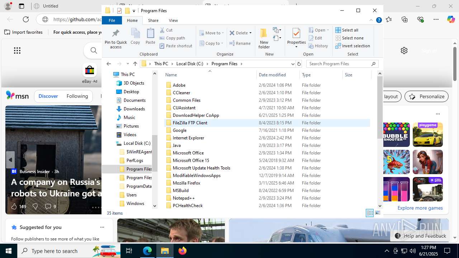Click Edit in the Open group
459x258 pixels.
pyautogui.click(x=315, y=38)
